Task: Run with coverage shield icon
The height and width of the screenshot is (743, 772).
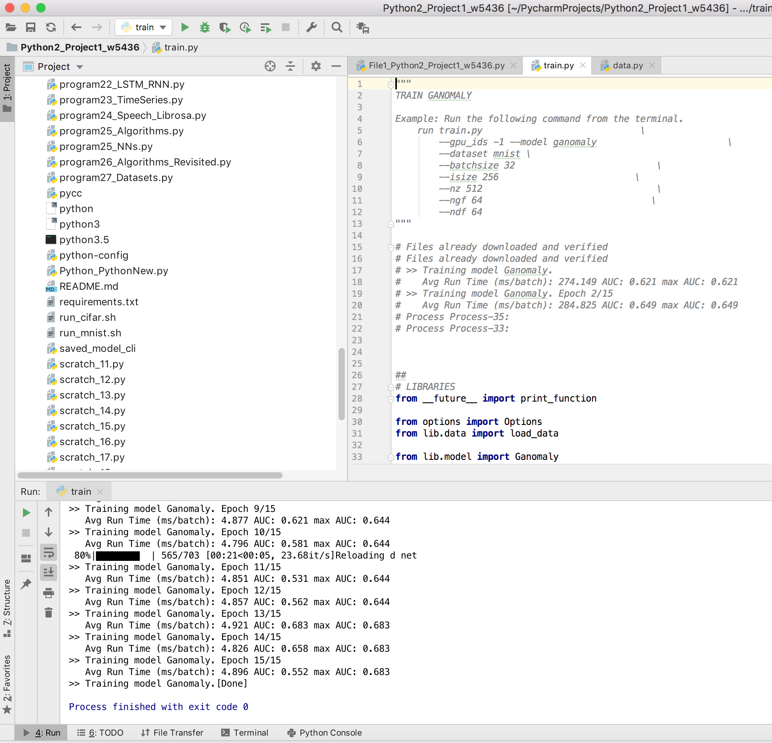Action: [x=225, y=27]
